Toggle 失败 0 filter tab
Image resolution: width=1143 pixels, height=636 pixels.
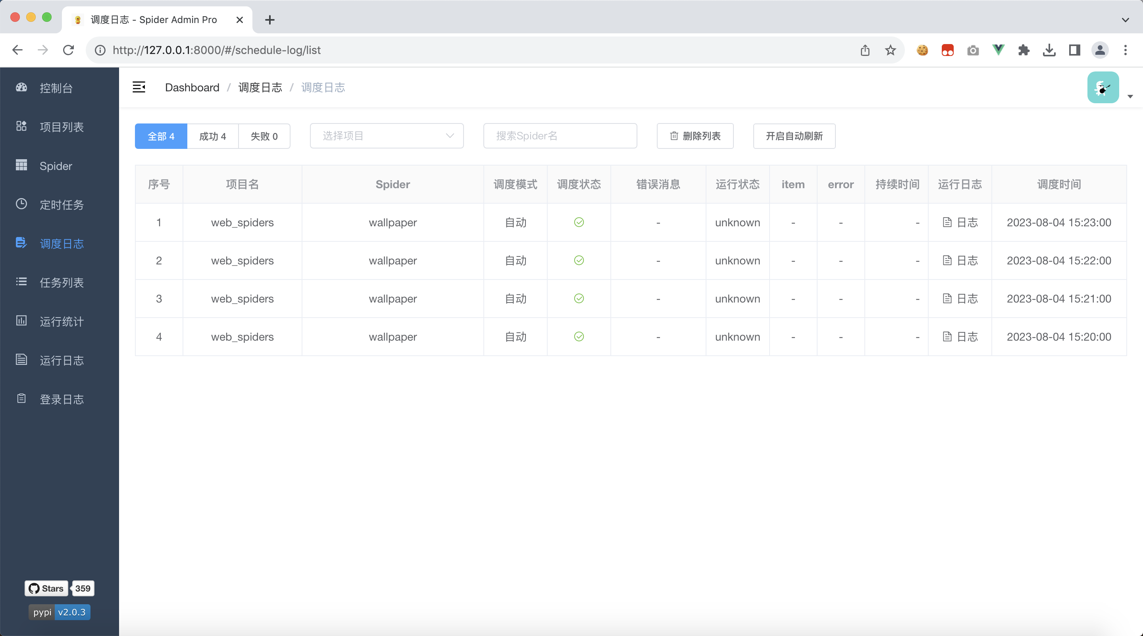264,136
